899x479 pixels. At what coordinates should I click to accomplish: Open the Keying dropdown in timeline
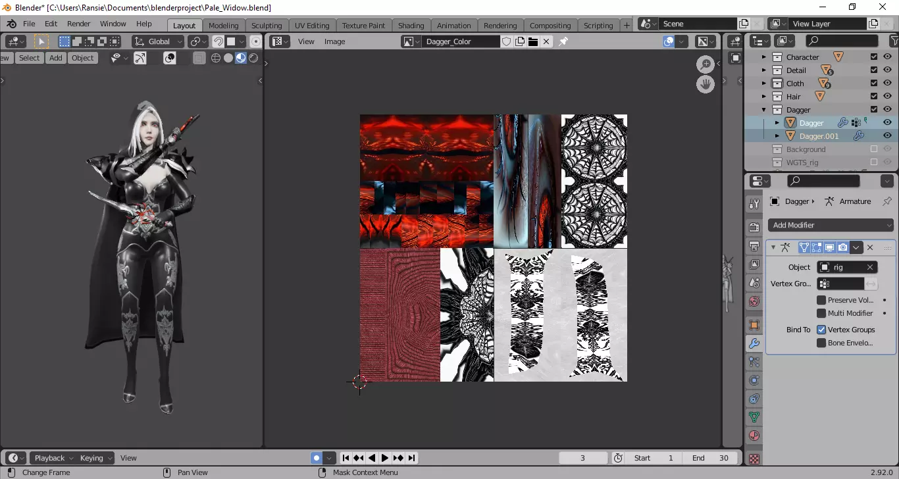95,458
